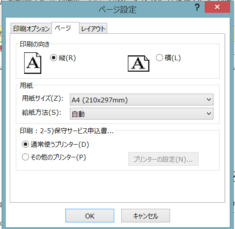Confirm with the OK button
The image size is (235, 229).
[90, 216]
